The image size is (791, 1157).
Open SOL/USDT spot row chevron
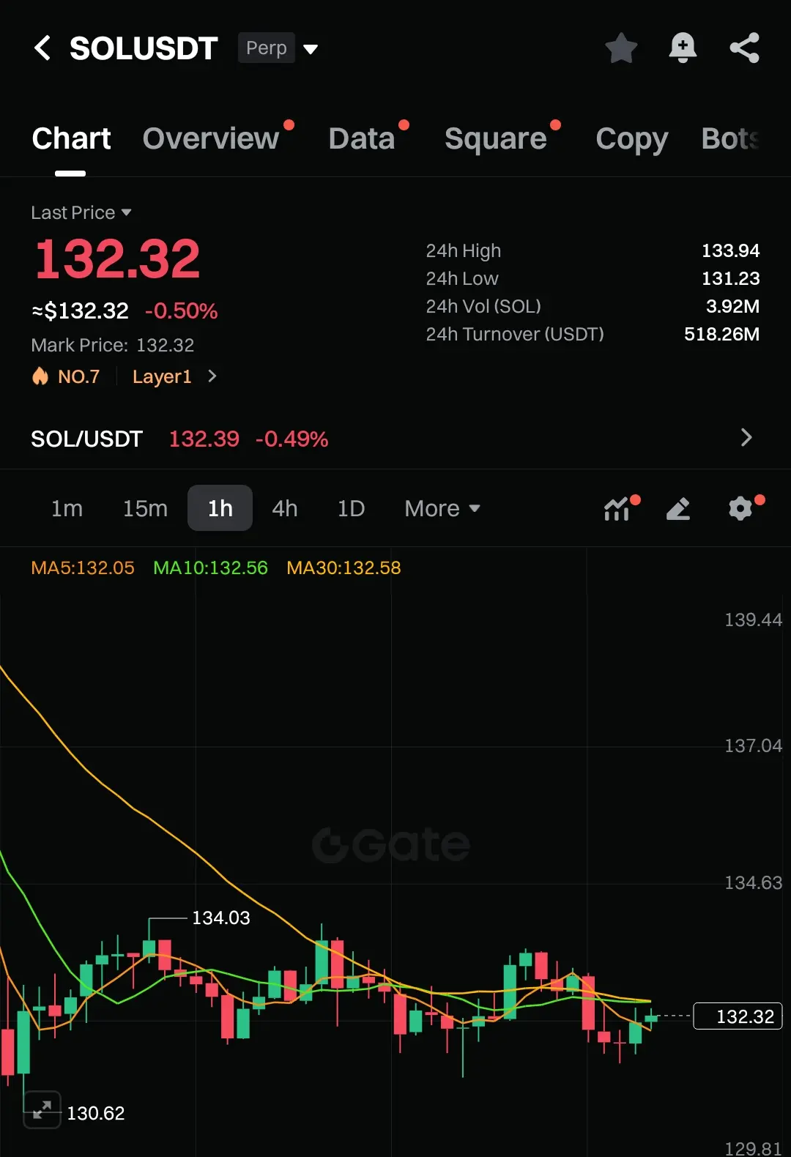coord(746,437)
